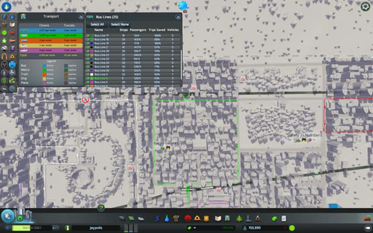Sort bus lines by Passengers column
The width and height of the screenshot is (373, 233).
138,30
